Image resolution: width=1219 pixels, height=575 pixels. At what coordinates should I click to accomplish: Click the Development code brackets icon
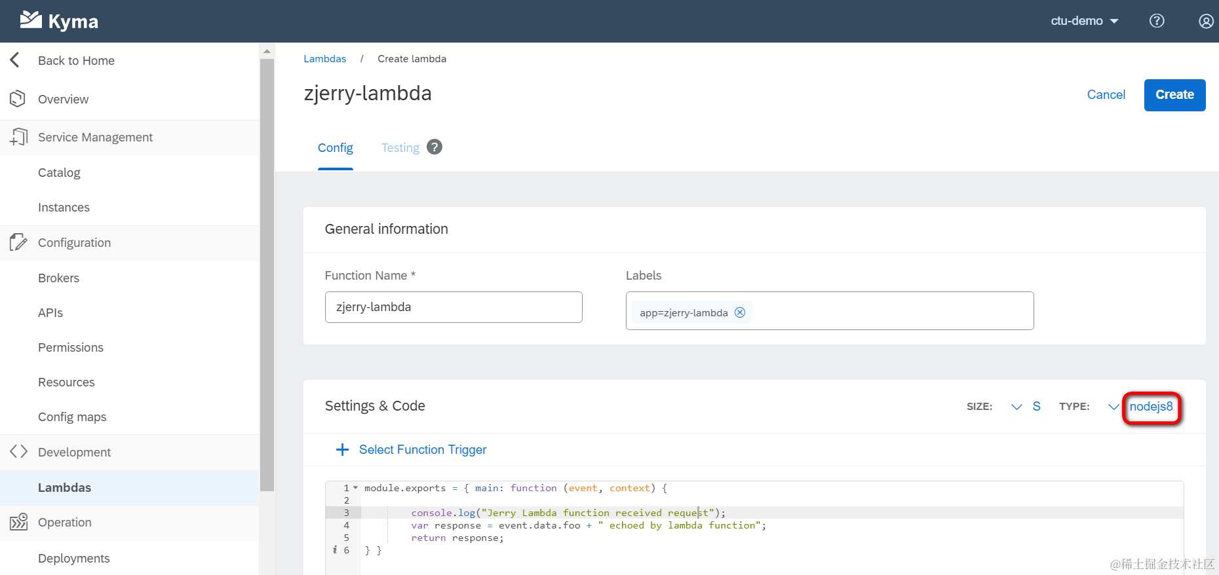coord(18,452)
